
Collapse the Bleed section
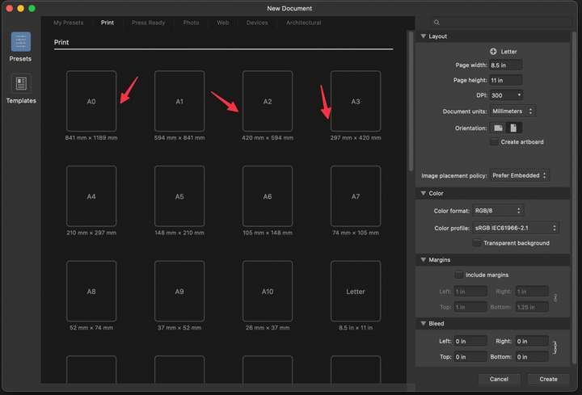coord(423,323)
